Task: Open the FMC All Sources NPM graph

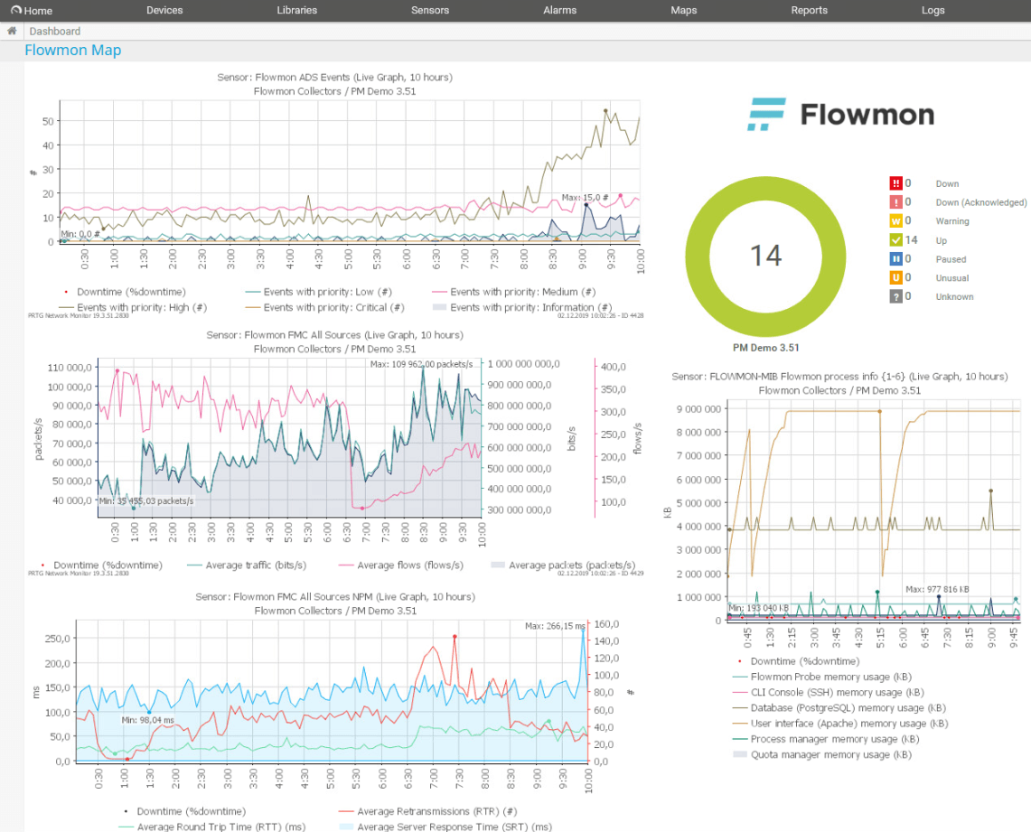Action: coord(334,696)
